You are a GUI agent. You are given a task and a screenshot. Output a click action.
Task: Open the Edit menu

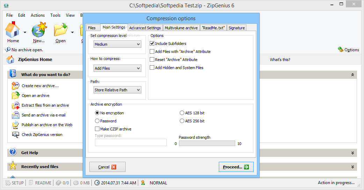coord(22,15)
